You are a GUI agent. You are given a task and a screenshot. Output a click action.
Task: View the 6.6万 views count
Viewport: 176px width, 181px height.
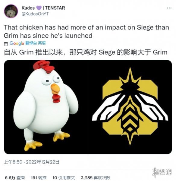click(15, 178)
